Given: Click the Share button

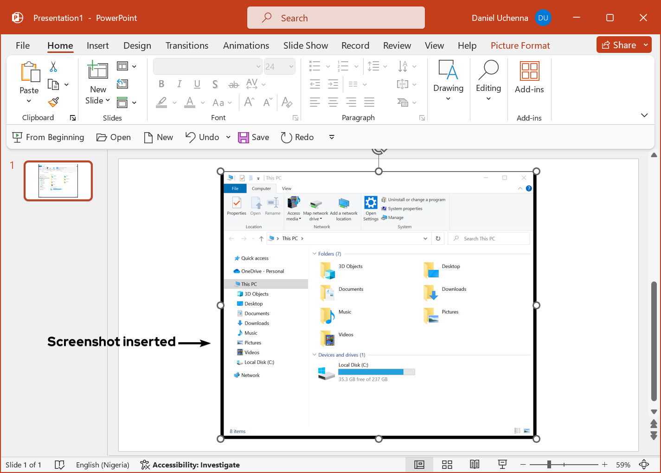Looking at the screenshot, I should (619, 45).
